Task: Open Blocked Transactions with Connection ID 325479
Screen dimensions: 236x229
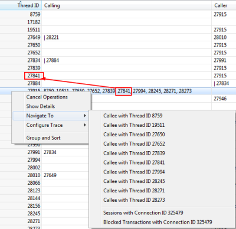Action: 158,222
